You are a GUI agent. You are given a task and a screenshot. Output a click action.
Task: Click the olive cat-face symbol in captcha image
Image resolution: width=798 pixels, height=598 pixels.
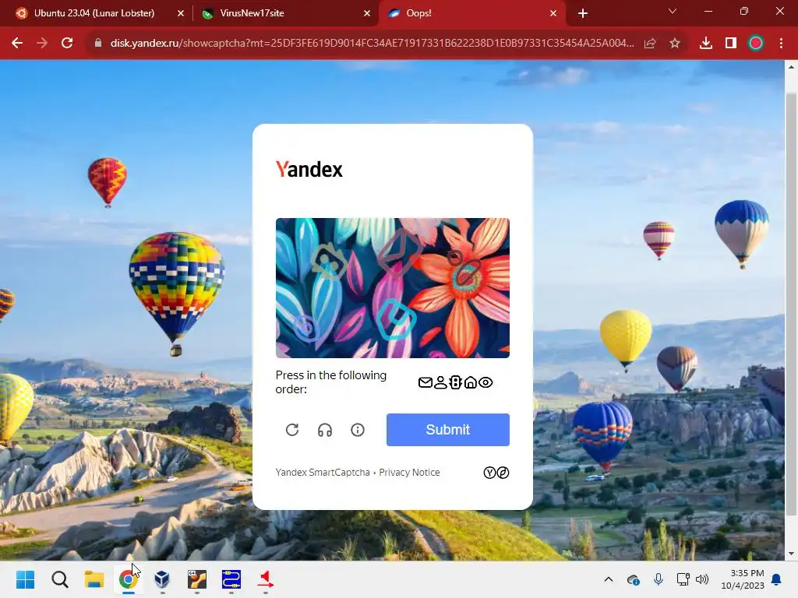point(329,262)
